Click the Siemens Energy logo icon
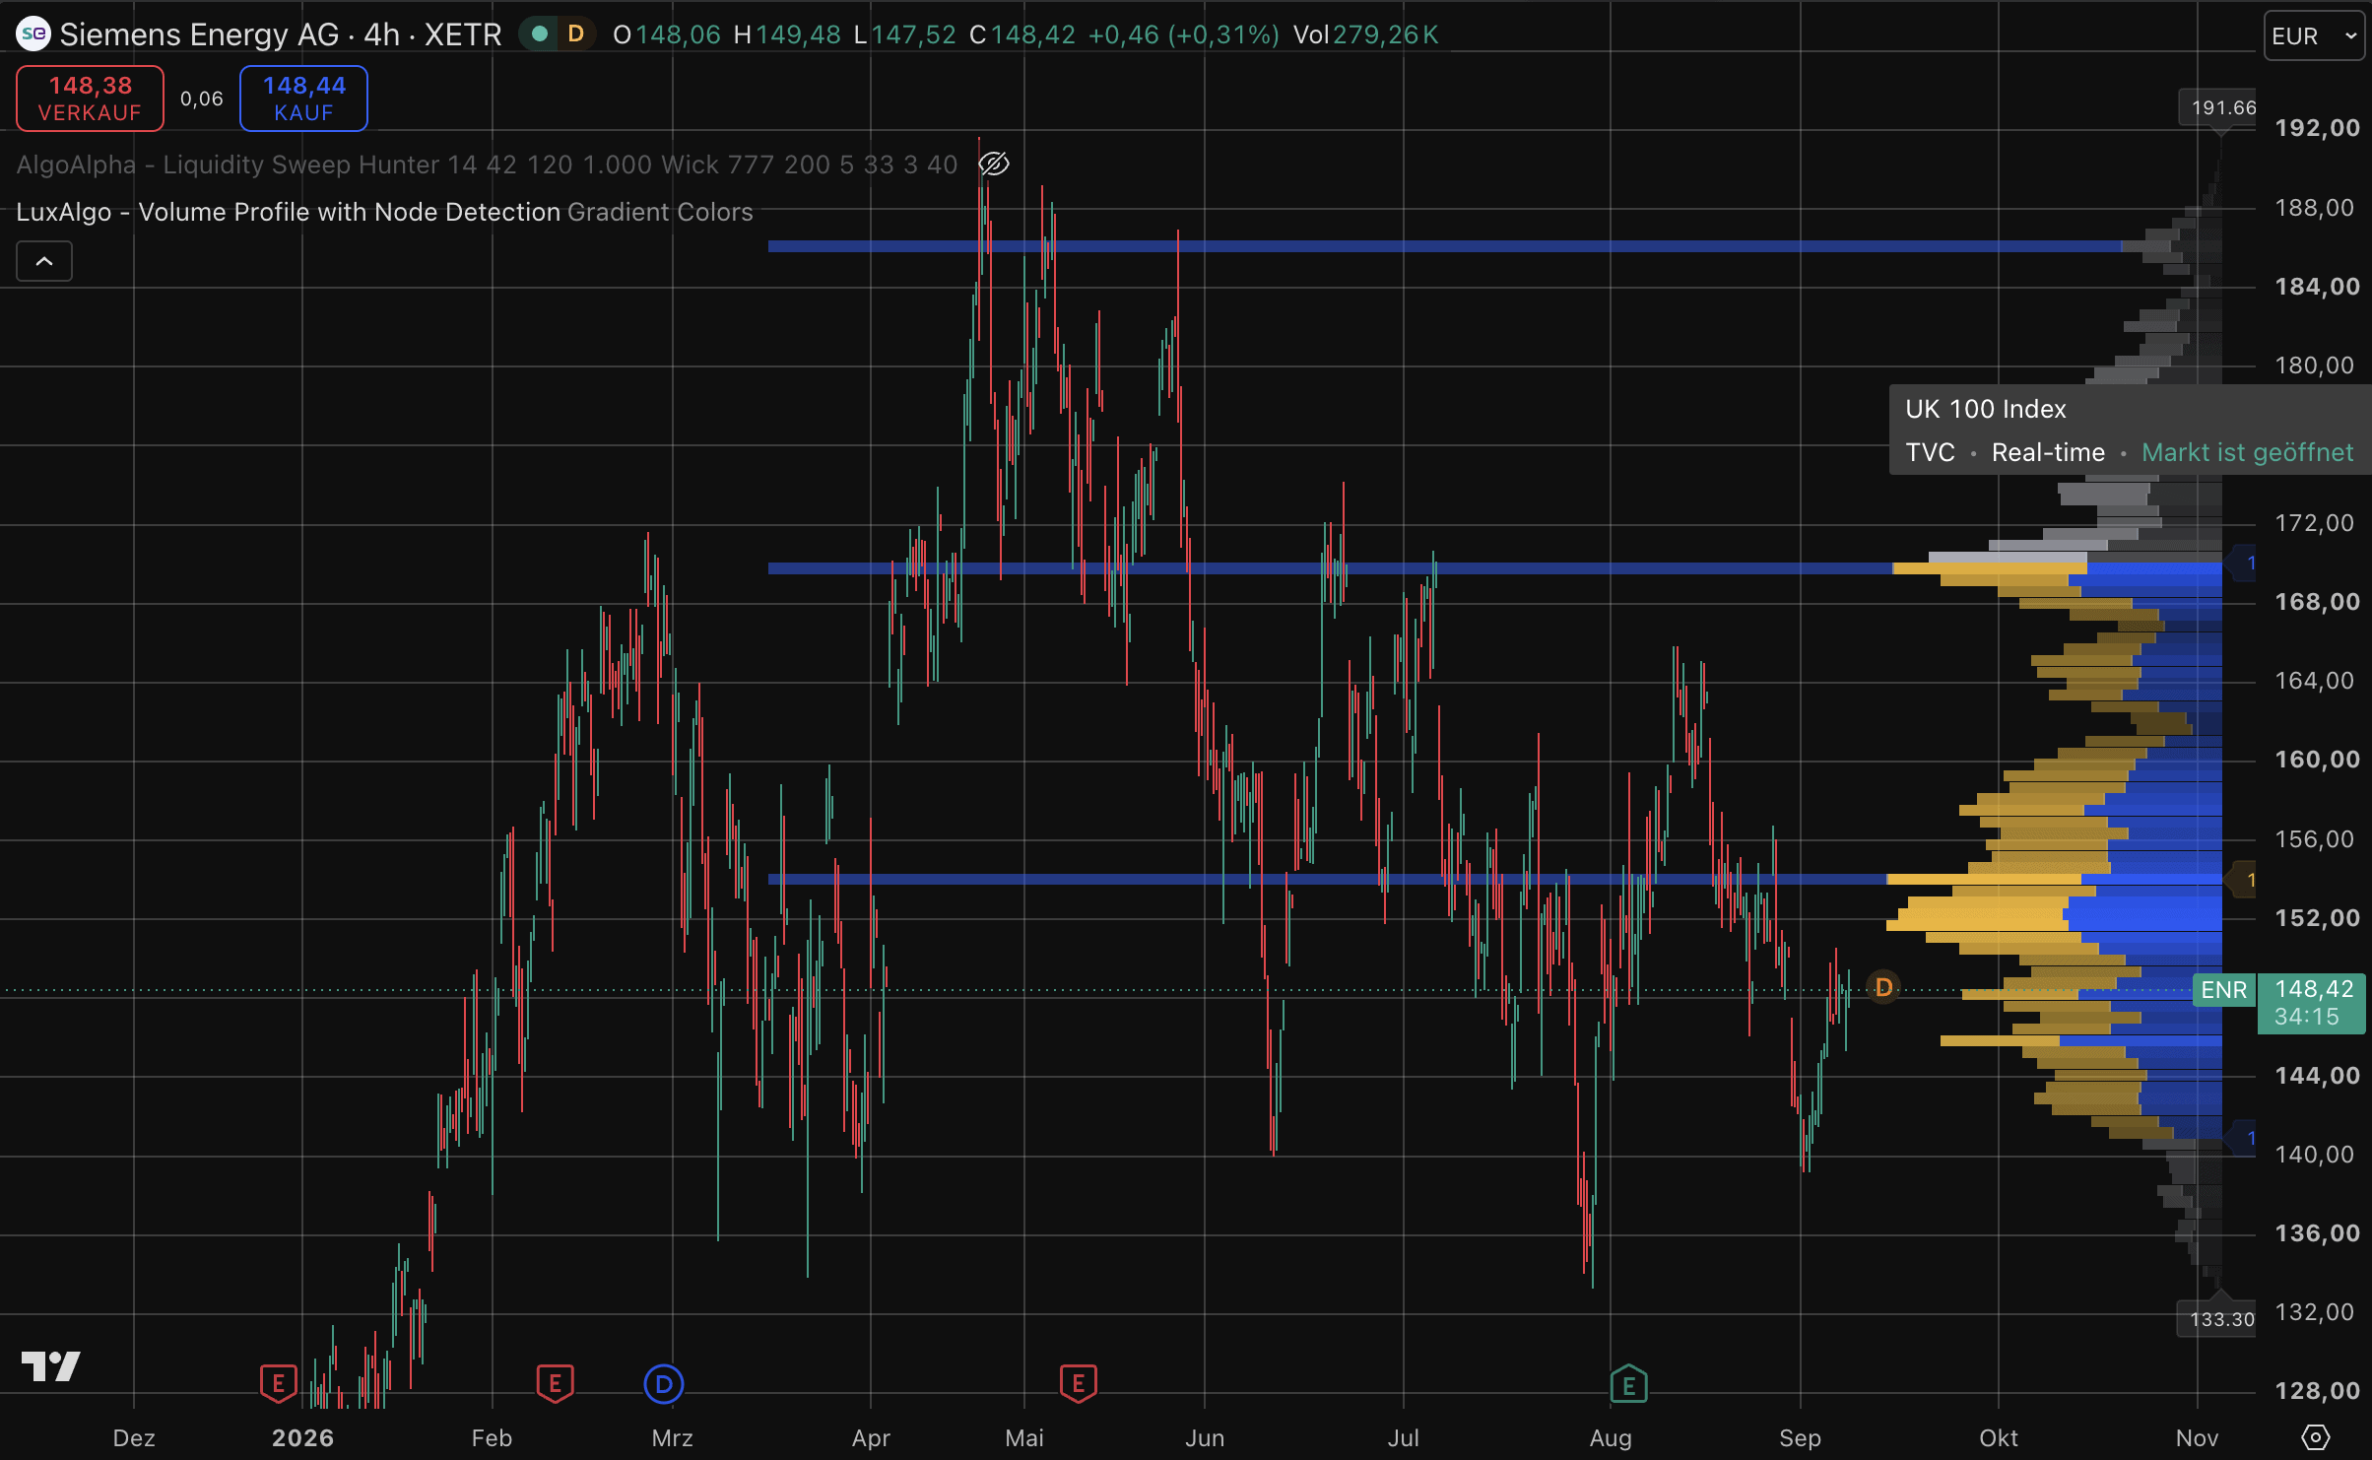2372x1460 pixels. (x=33, y=34)
